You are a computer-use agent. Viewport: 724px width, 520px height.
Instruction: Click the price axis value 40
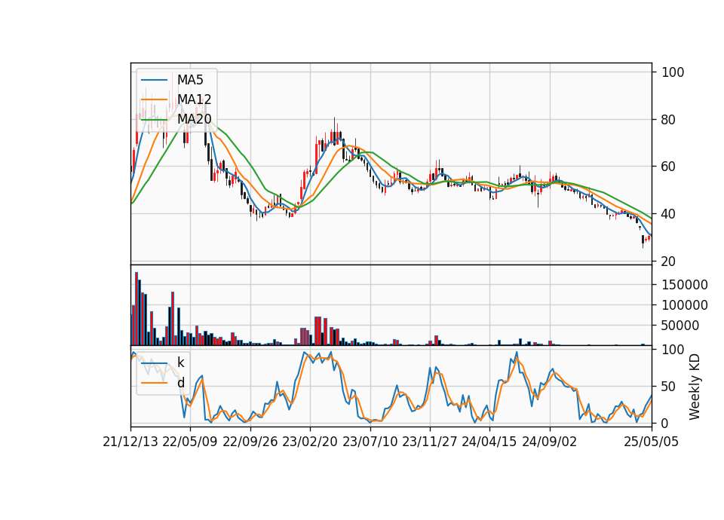(669, 214)
